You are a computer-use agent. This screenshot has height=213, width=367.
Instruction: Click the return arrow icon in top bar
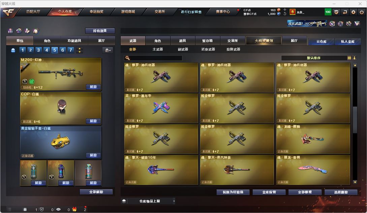[345, 12]
